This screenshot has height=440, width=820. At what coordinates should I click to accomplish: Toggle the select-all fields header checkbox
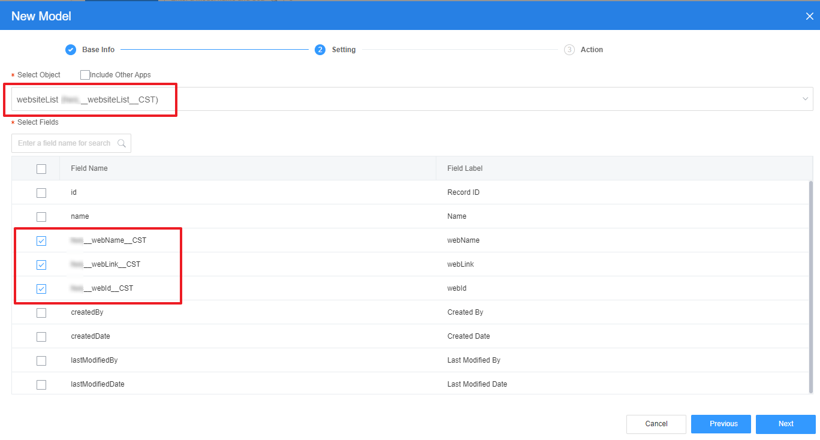tap(41, 169)
